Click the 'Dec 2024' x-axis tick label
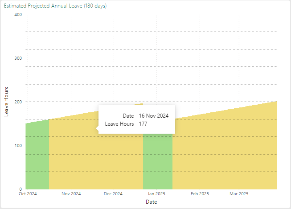This screenshot has height=209, width=291. 113,194
